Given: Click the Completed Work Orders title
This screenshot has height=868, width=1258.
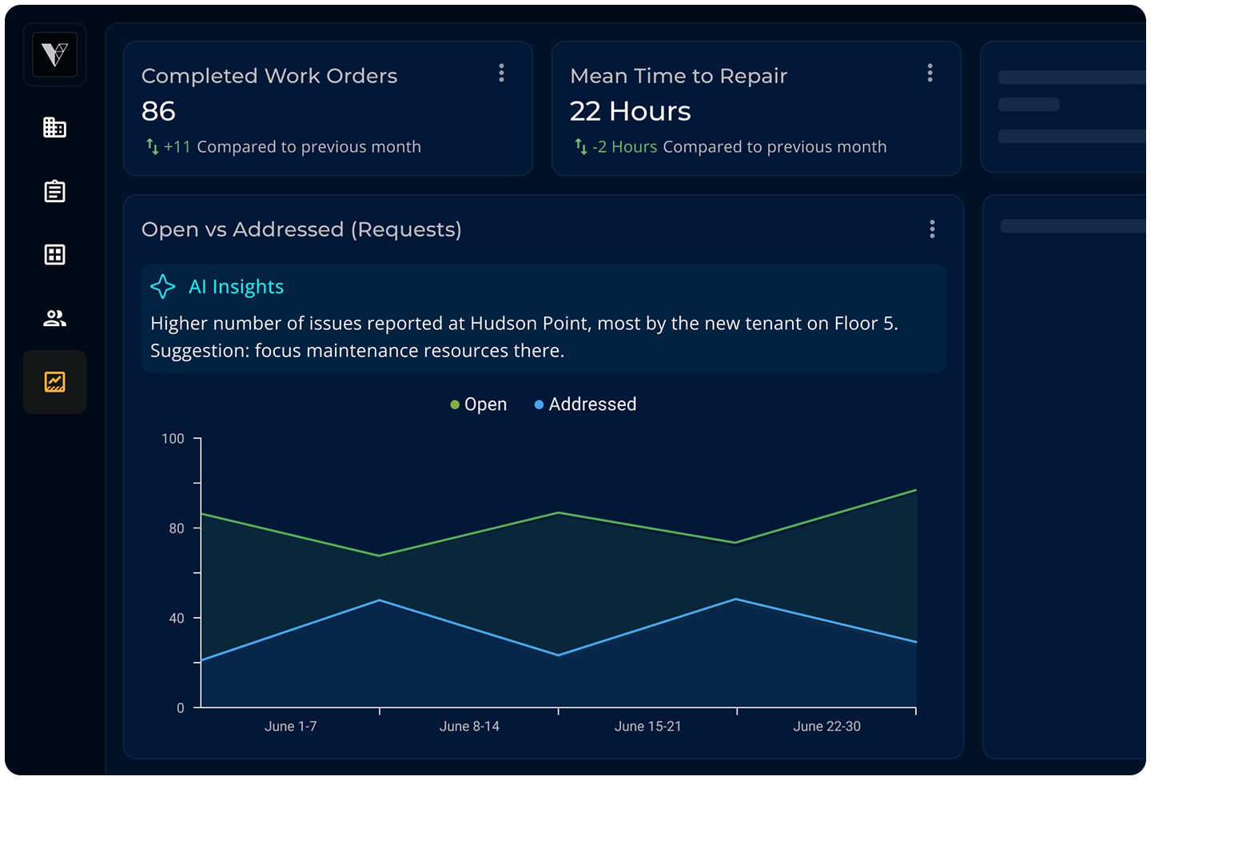Looking at the screenshot, I should click(269, 76).
